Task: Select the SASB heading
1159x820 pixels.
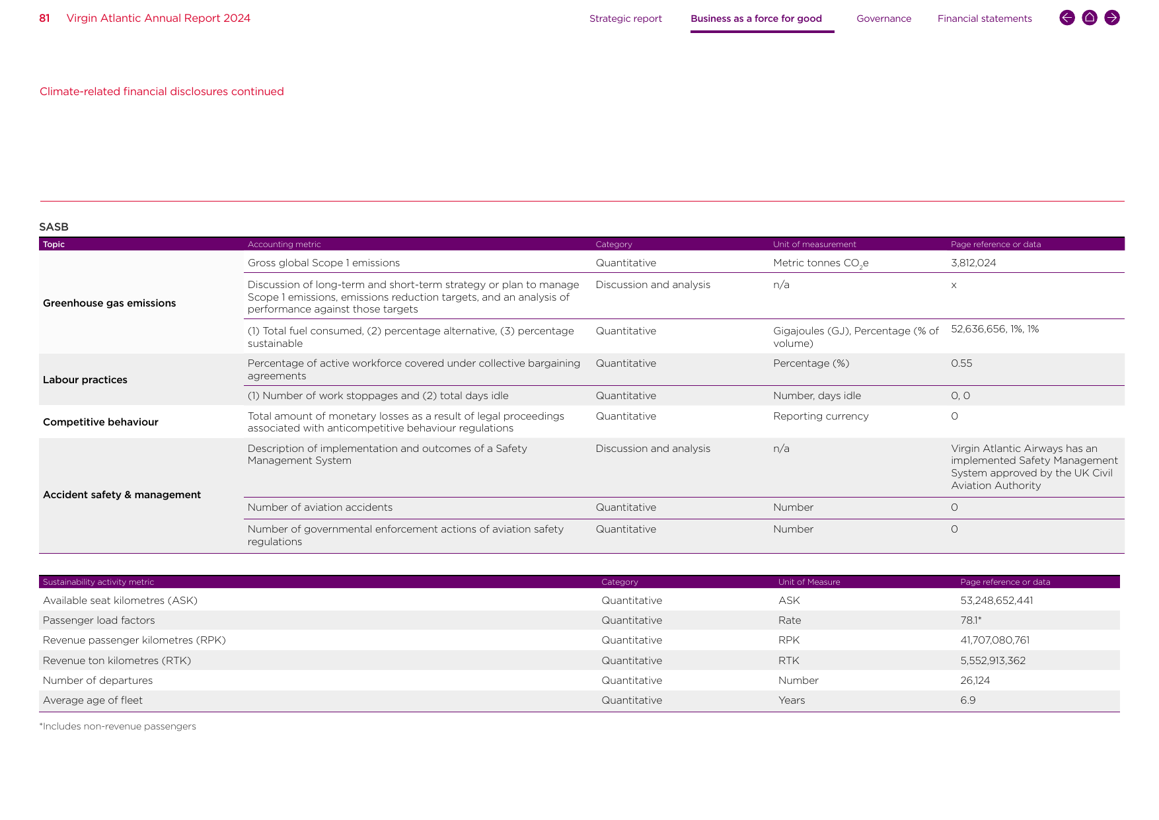Action: pos(54,227)
